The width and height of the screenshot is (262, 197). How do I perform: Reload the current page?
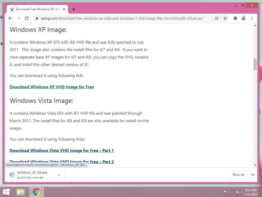(x=27, y=18)
